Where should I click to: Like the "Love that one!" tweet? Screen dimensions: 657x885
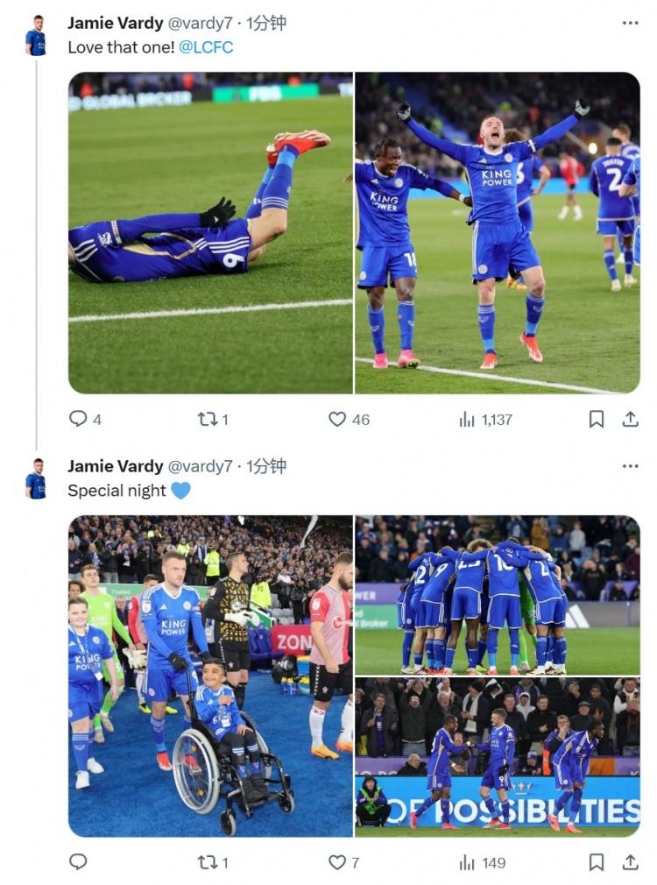pos(338,419)
